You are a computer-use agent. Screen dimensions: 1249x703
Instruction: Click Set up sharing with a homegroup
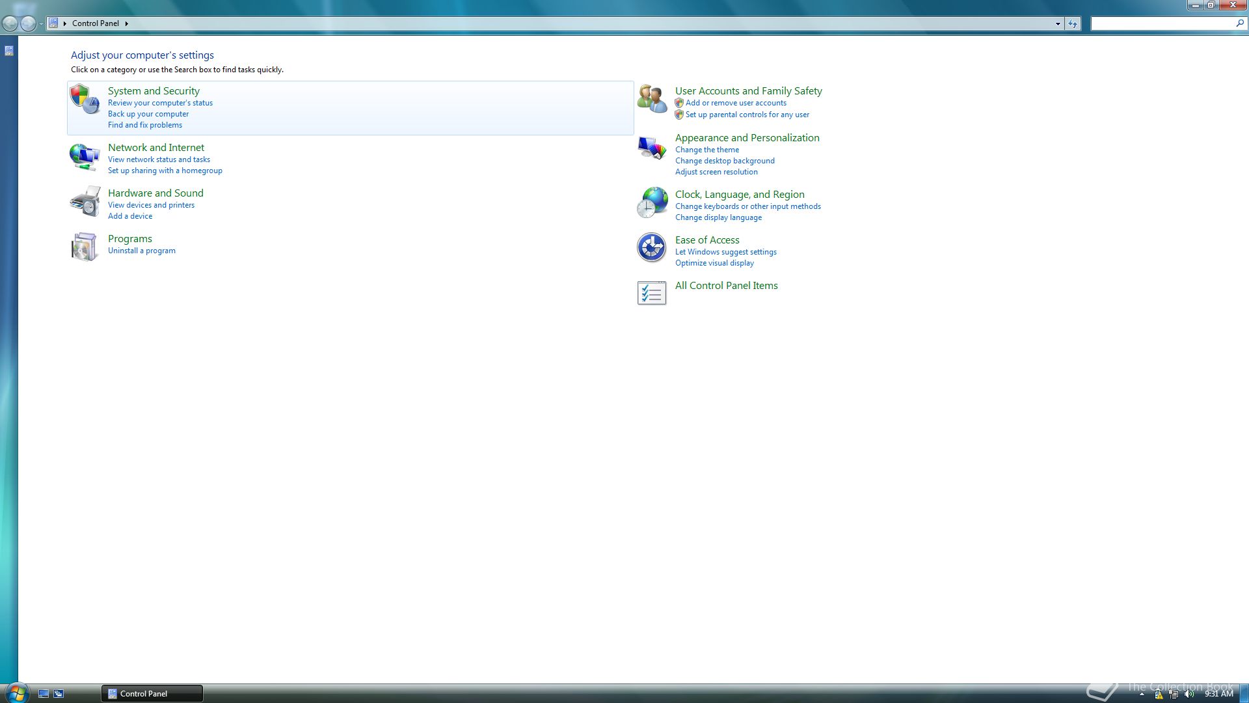point(165,171)
